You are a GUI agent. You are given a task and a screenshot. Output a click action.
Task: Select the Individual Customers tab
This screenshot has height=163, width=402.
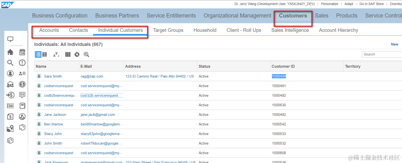click(x=121, y=30)
